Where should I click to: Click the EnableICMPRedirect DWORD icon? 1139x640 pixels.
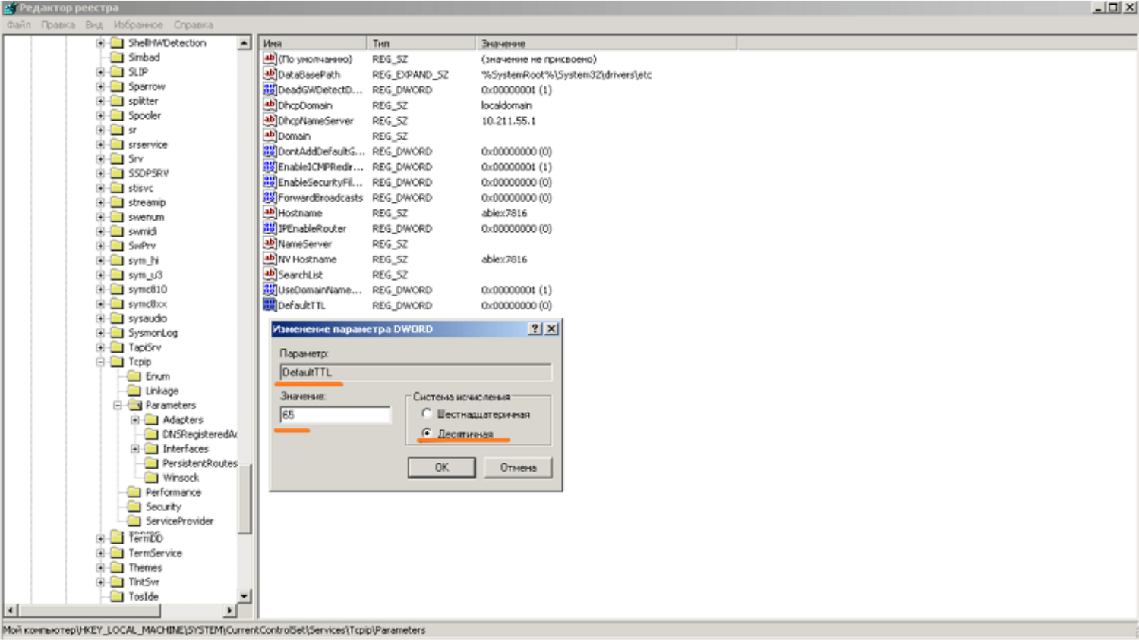click(269, 167)
